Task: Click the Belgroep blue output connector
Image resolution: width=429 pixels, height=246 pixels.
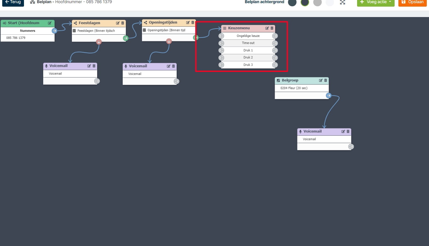Action: coord(328,96)
